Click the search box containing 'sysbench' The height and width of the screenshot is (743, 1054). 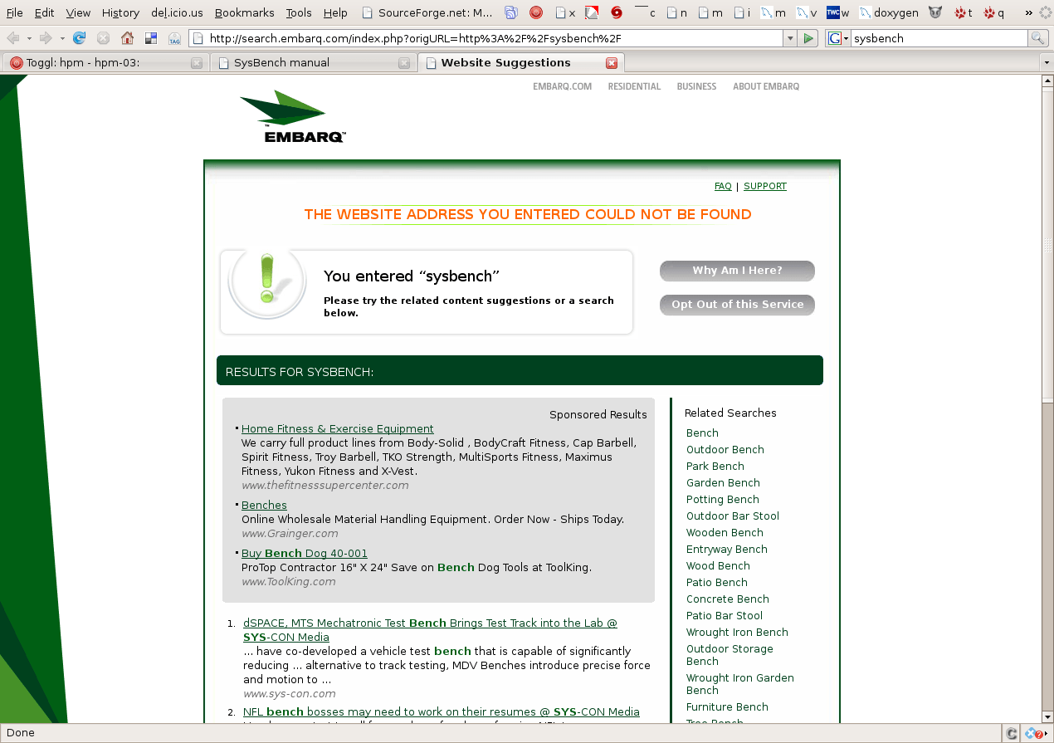[939, 38]
